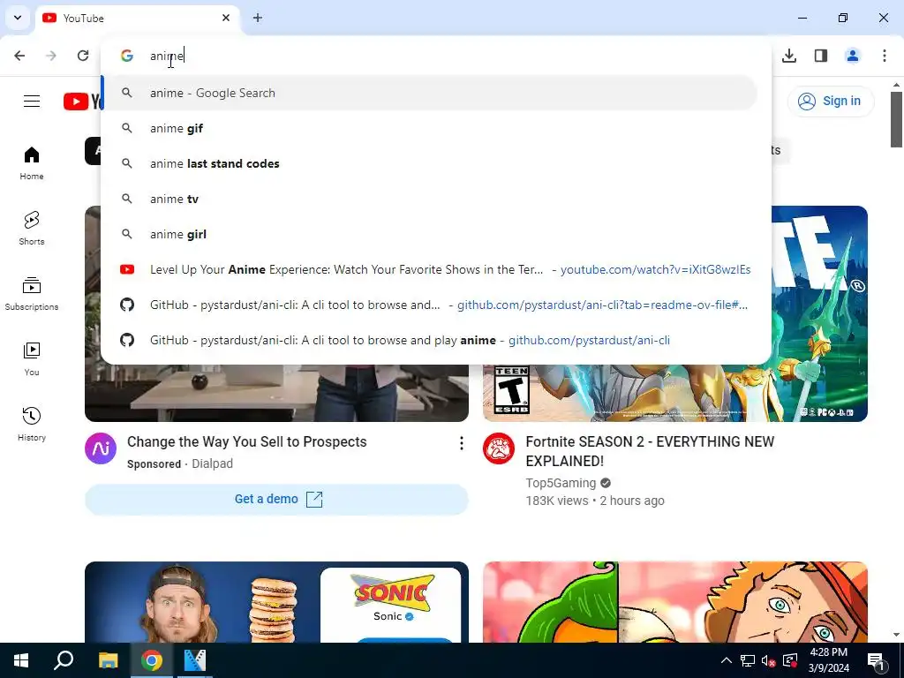
Task: Open Chrome three-dot menu
Action: click(x=885, y=56)
